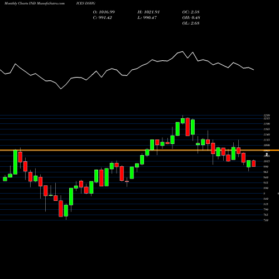
Task: Click the 1215 price axis label
Action: 267,118
